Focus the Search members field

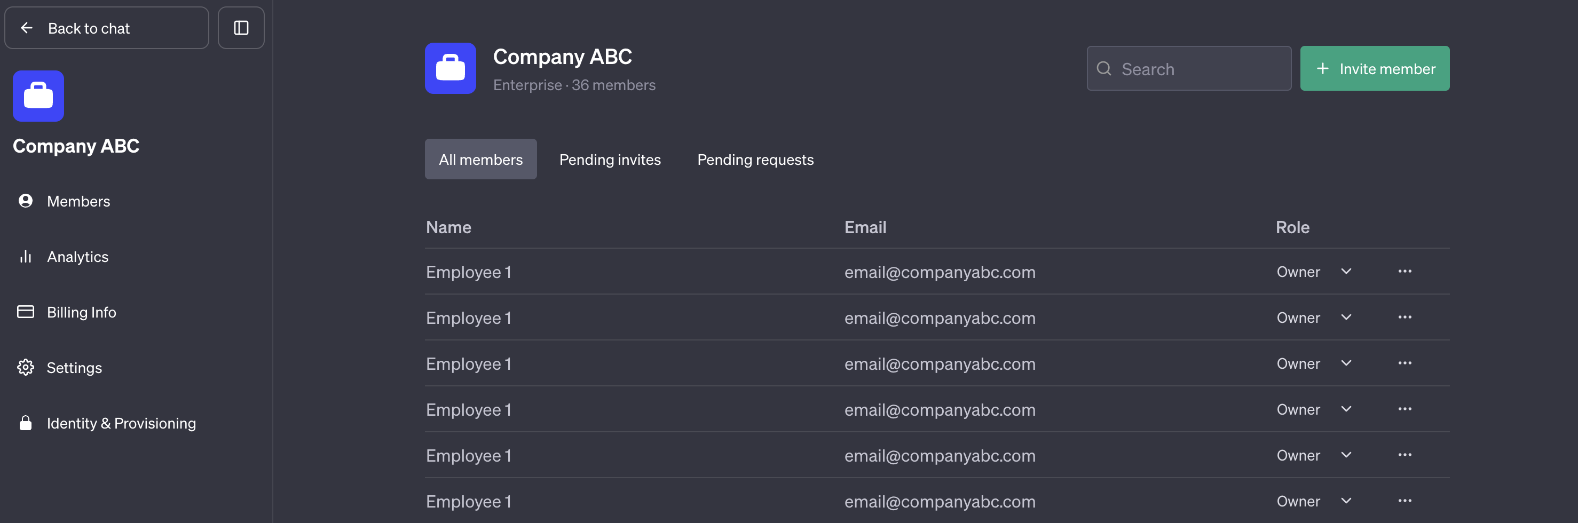1188,68
